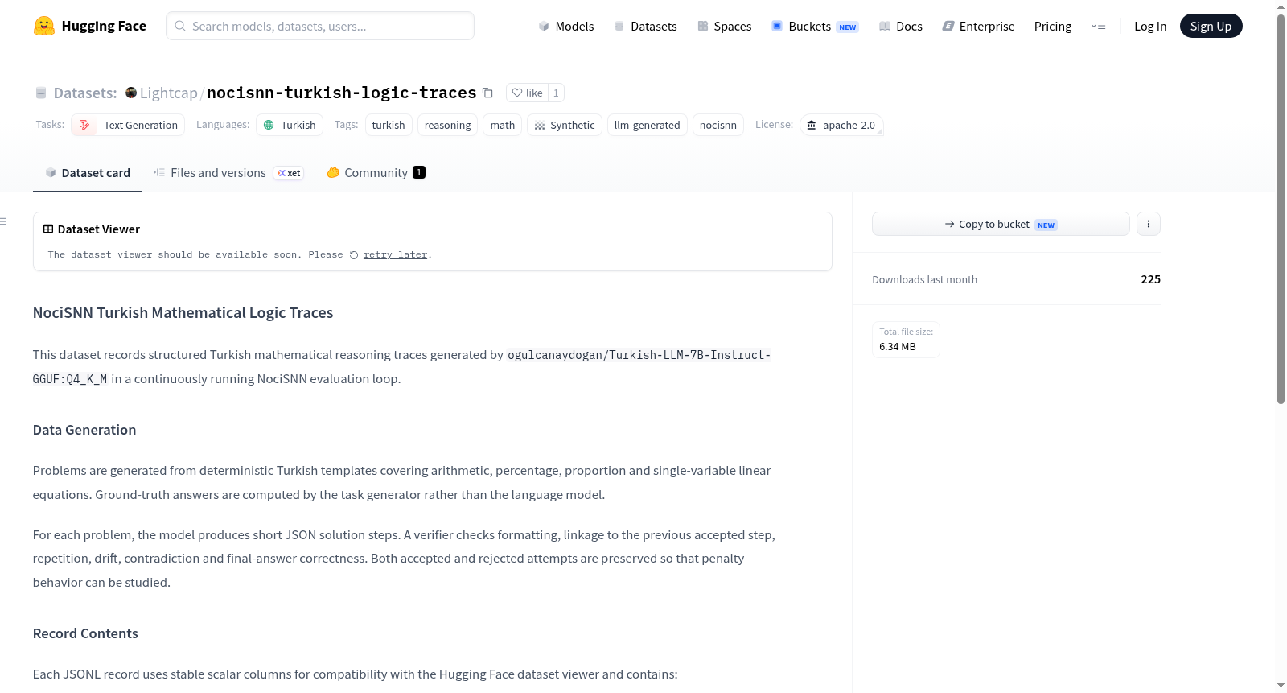Open the Docs navigation link

(x=901, y=26)
